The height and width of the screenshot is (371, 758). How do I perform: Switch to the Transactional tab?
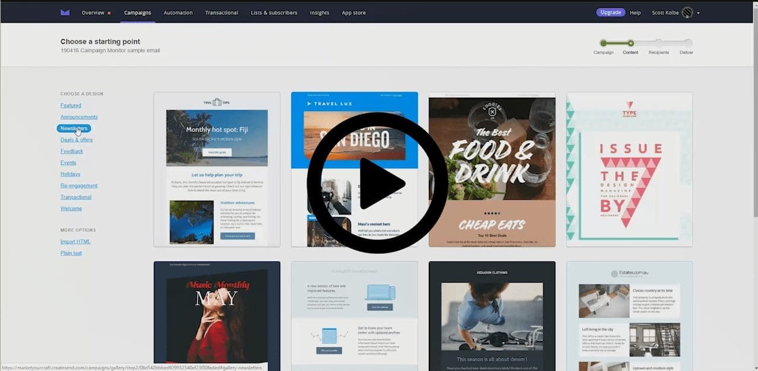[221, 12]
